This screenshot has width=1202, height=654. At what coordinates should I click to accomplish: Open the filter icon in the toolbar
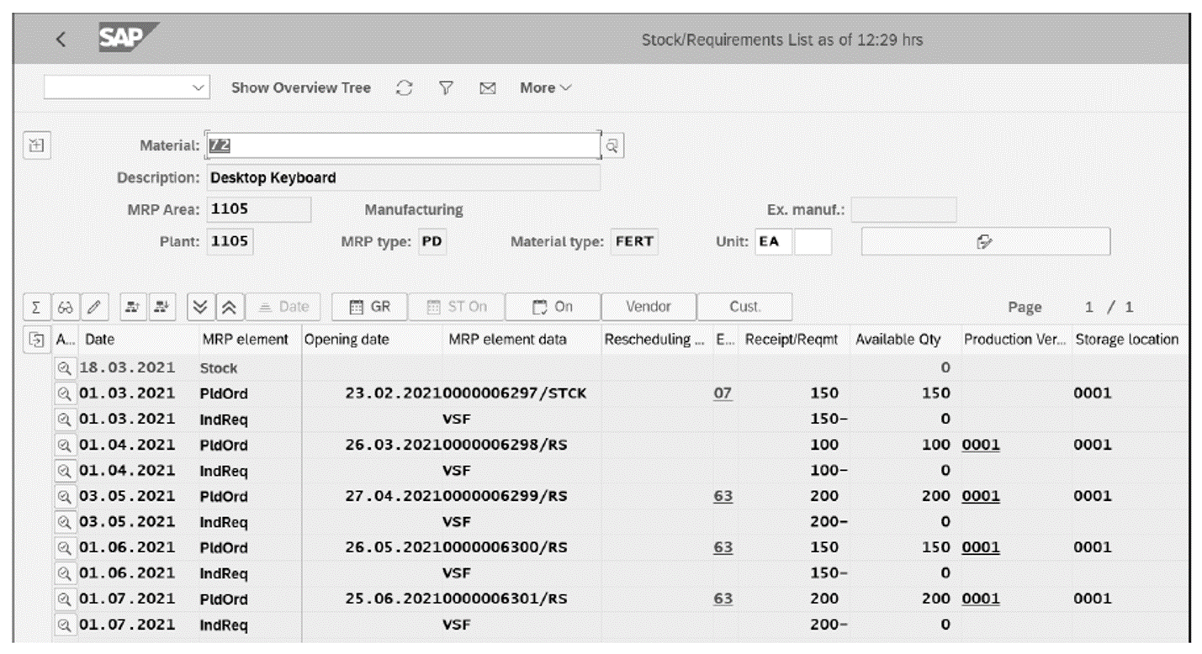click(446, 87)
